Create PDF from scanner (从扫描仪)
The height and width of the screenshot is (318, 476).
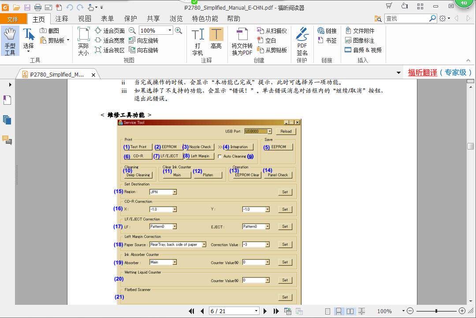click(x=271, y=31)
